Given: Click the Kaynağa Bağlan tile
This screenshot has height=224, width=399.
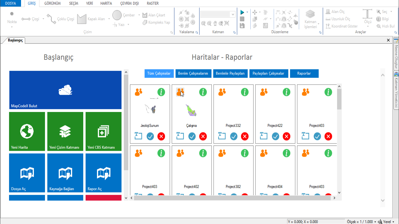Looking at the screenshot, I should point(65,173).
